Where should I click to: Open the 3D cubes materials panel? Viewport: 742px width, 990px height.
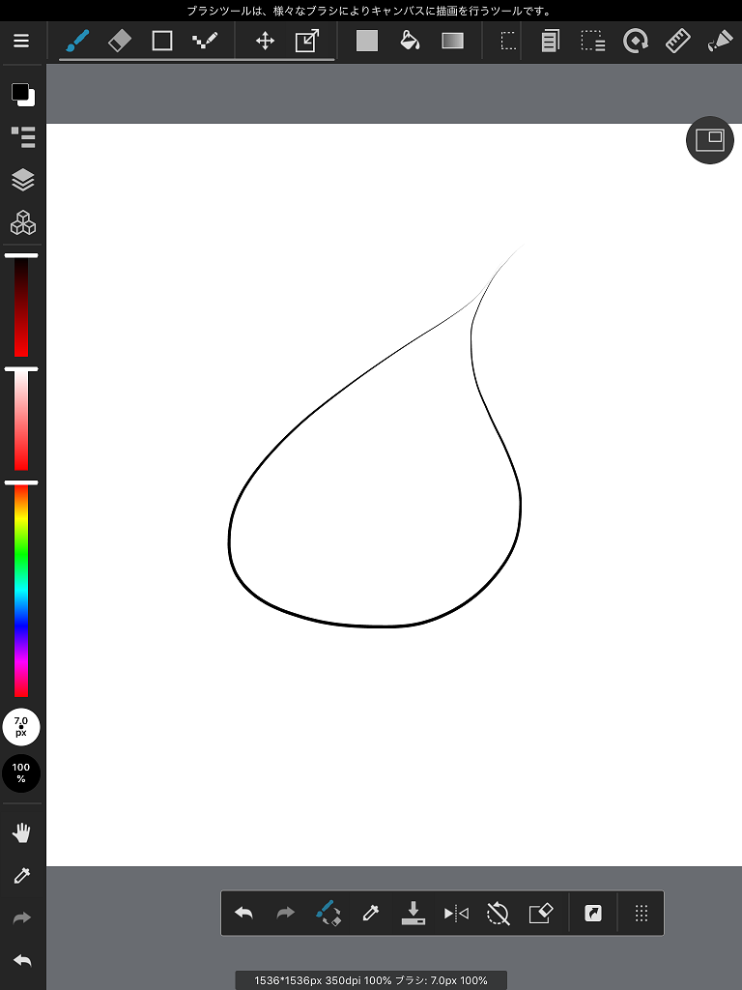[23, 223]
